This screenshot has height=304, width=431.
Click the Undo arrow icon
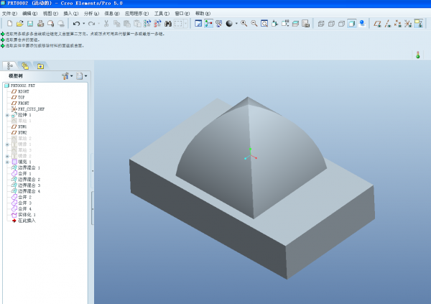click(x=76, y=24)
